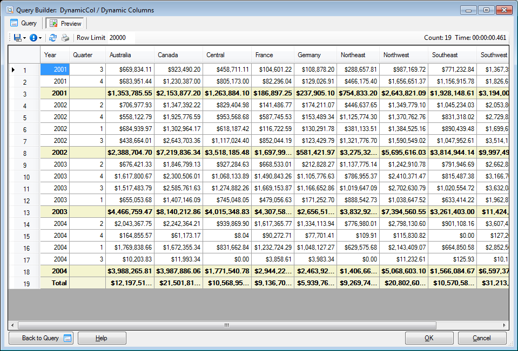This screenshot has height=351, width=518.
Task: Click cell $669,834.11 under Australia
Action: pyautogui.click(x=130, y=70)
